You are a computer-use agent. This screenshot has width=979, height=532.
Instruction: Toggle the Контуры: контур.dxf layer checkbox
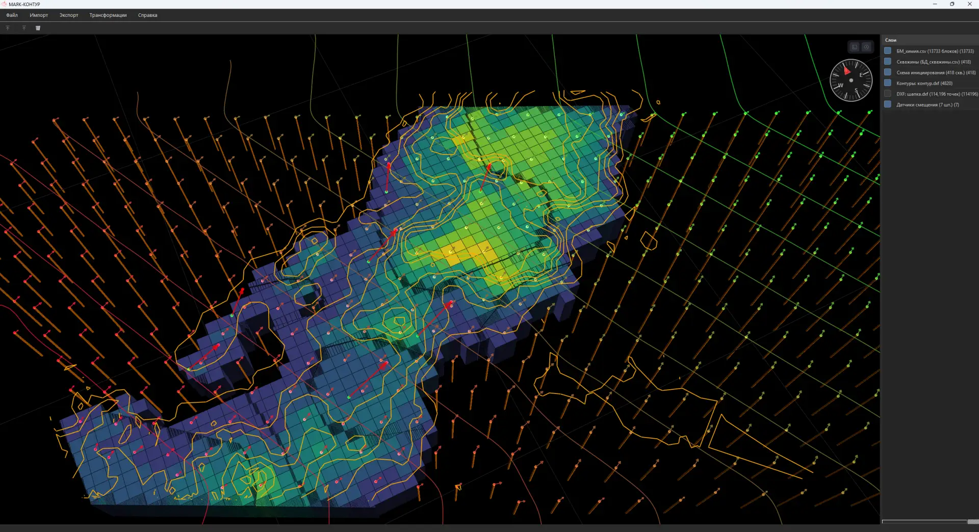click(x=888, y=83)
